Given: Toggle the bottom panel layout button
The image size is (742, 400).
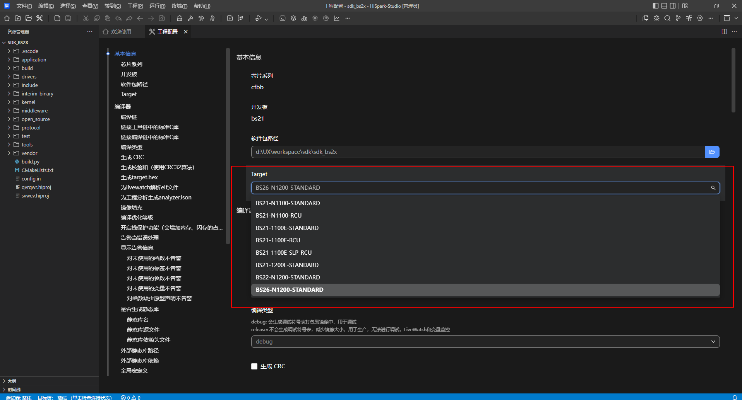Looking at the screenshot, I should click(x=664, y=6).
